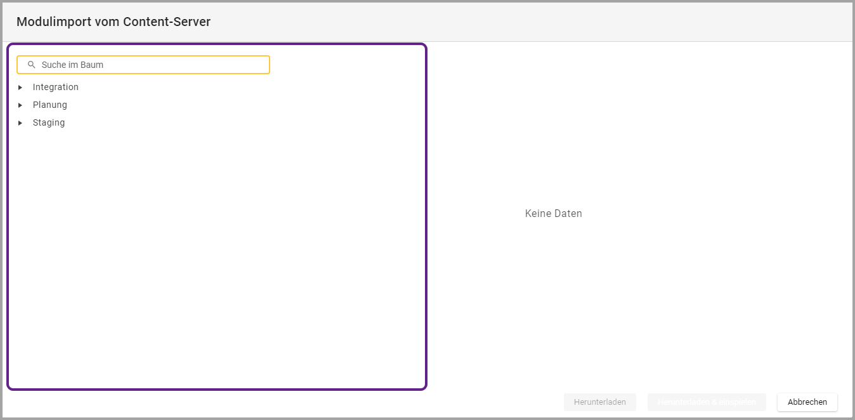This screenshot has width=855, height=420.
Task: Click the purple border of the tree panel
Action: click(x=426, y=216)
